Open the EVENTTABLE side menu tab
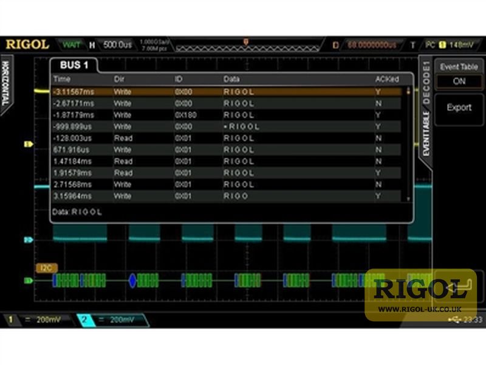The height and width of the screenshot is (365, 486). click(x=426, y=133)
